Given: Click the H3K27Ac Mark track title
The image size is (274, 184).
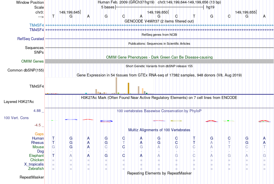Looking at the screenshot, I should pos(159,97).
